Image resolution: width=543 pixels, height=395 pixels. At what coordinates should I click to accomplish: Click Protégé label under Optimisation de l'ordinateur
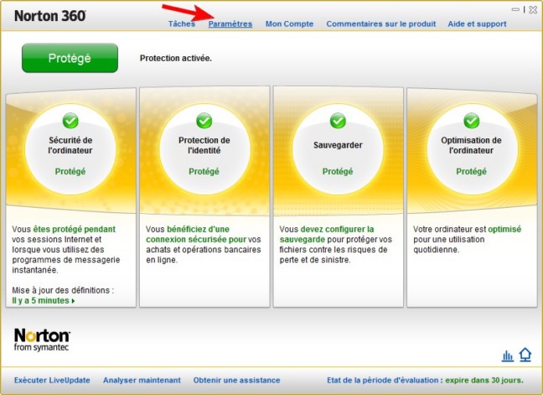(471, 172)
